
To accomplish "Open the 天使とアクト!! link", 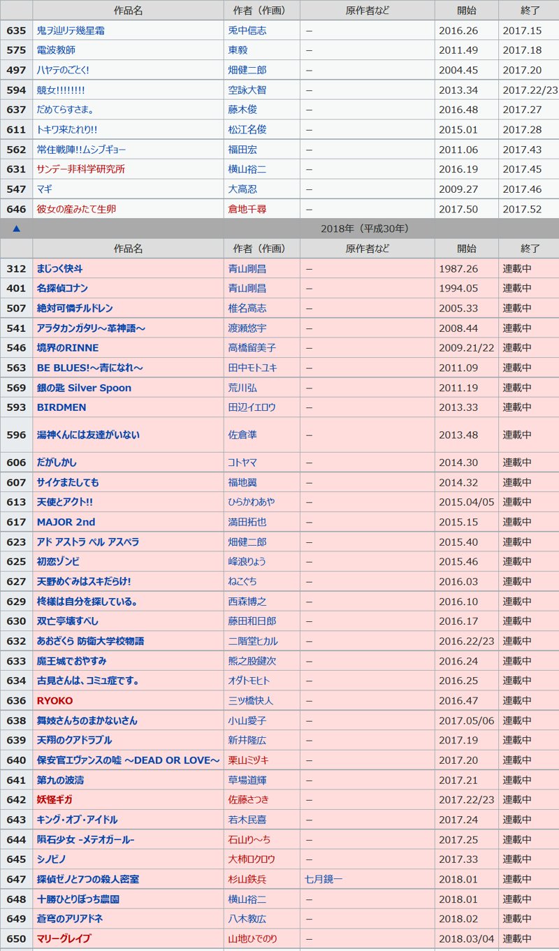I will coord(65,502).
